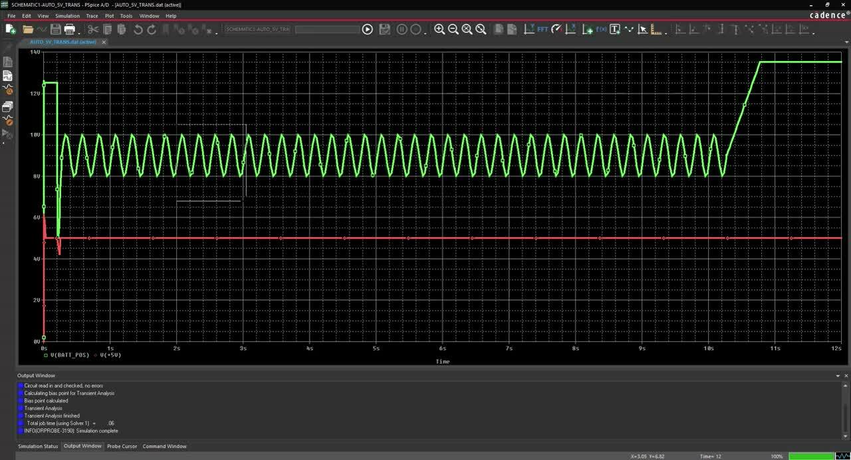Activate the Toggle Cursor arrow icon
This screenshot has width=851, height=460.
point(642,29)
